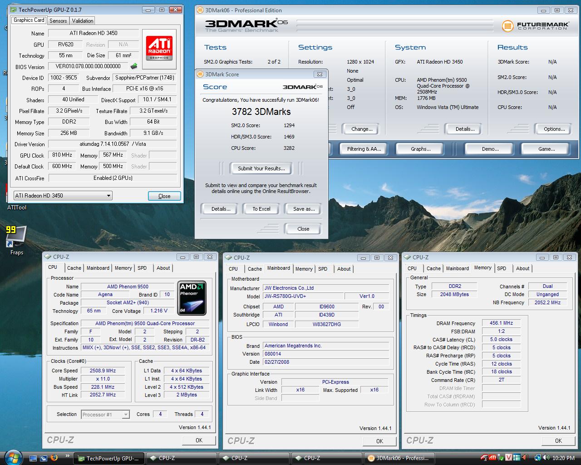Open Options under Results in 3DMark06

tap(554, 129)
